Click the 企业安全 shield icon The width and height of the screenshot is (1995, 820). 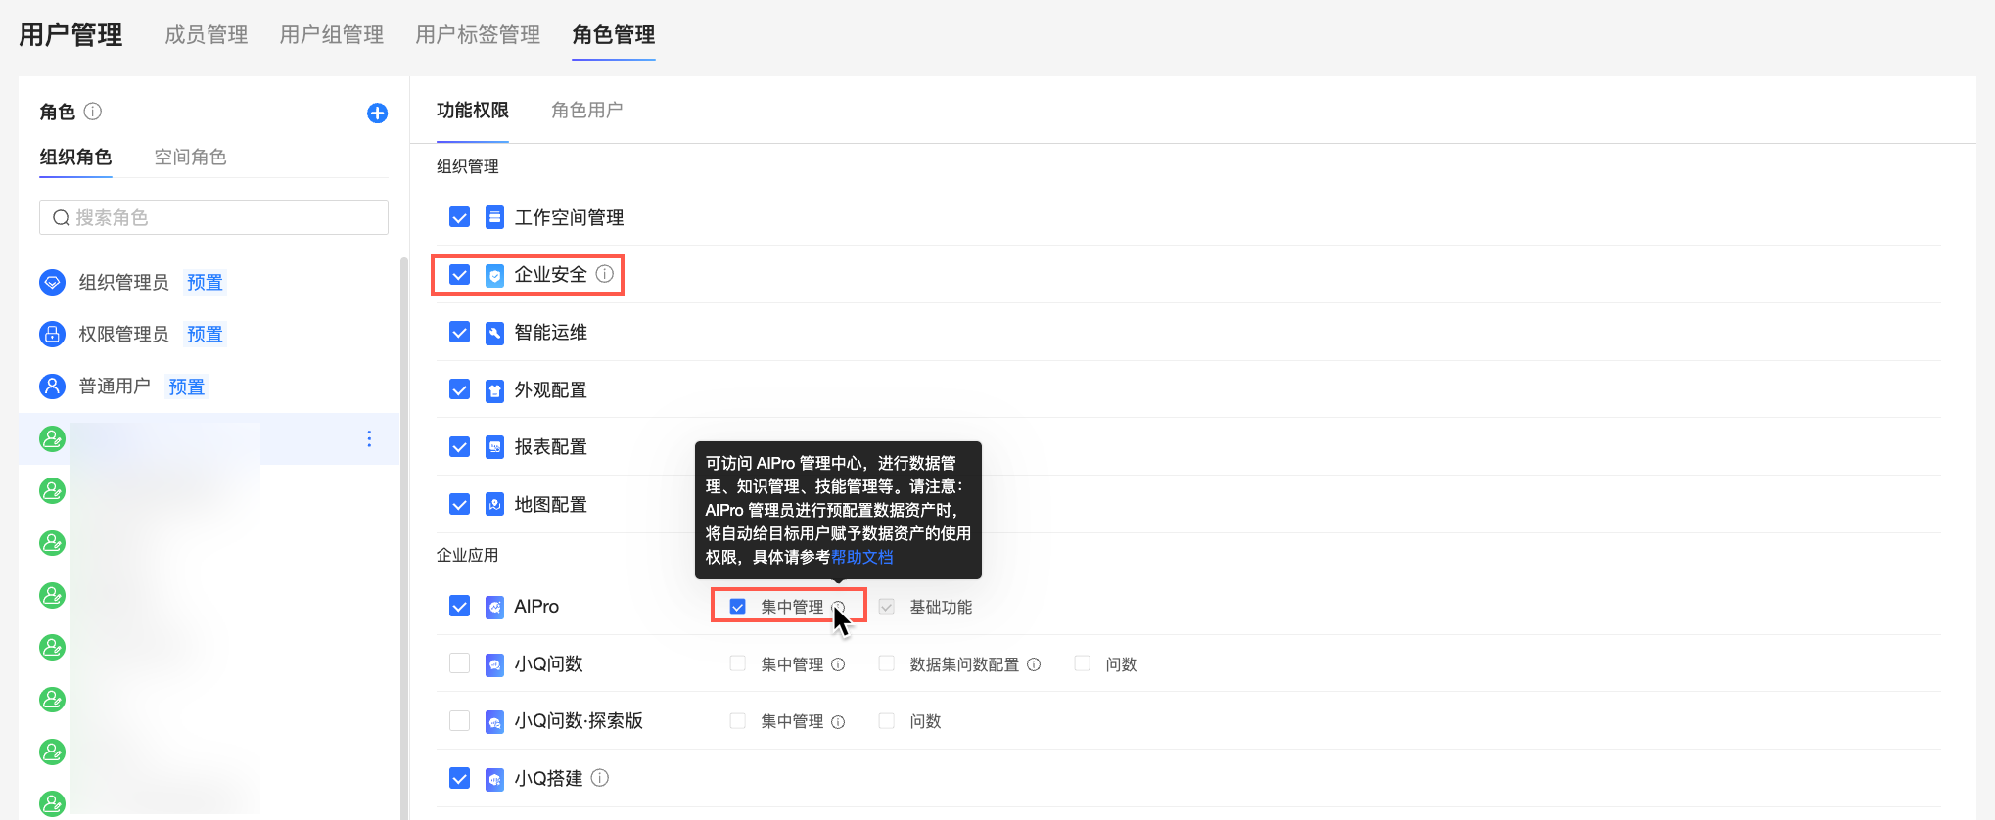pos(495,275)
